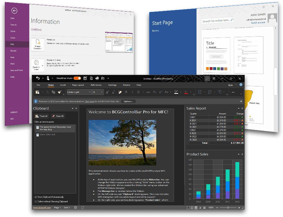Click the touch mode hand icon
This screenshot has height=217, width=283.
pyautogui.click(x=48, y=78)
